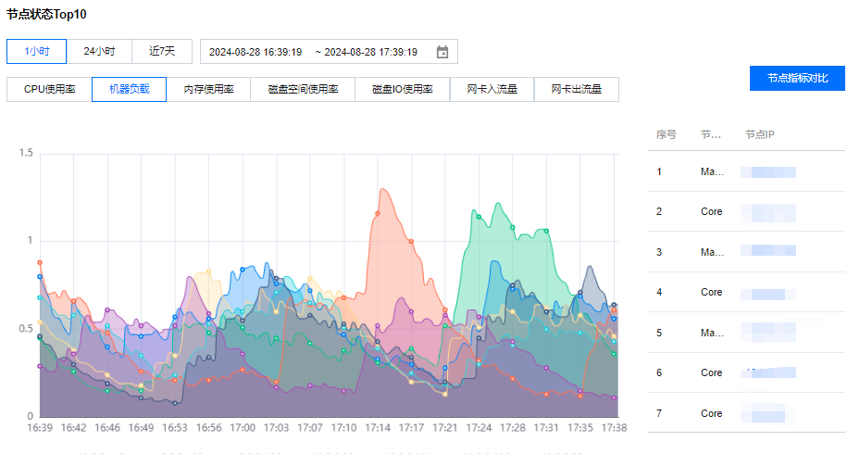
Task: Click the orange peak near 17:14
Action: 382,191
